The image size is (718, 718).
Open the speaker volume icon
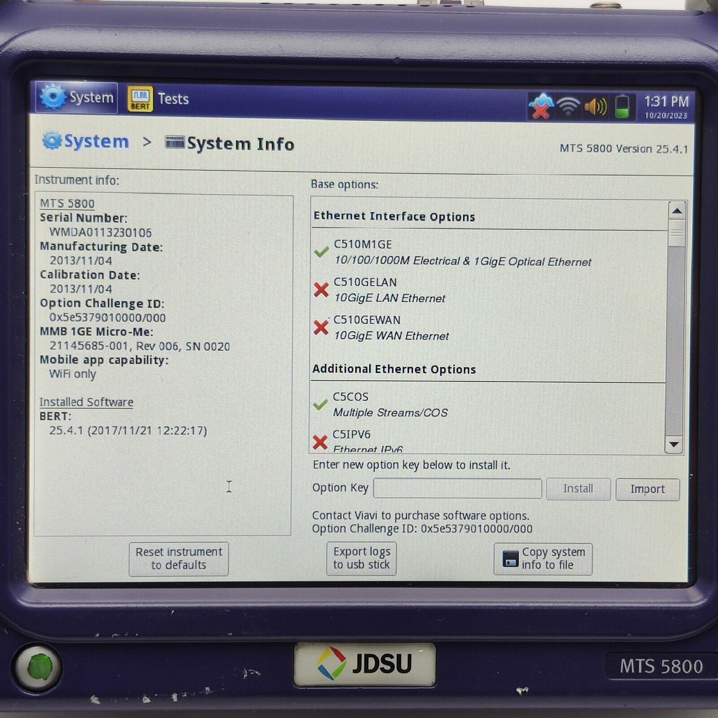pyautogui.click(x=595, y=106)
